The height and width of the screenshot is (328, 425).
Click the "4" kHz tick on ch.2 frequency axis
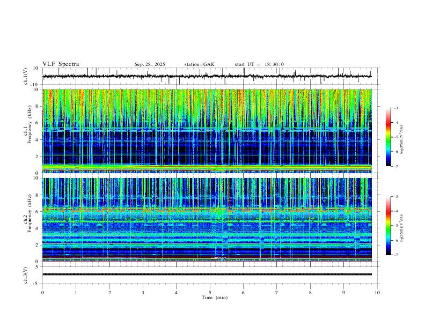pyautogui.click(x=38, y=228)
